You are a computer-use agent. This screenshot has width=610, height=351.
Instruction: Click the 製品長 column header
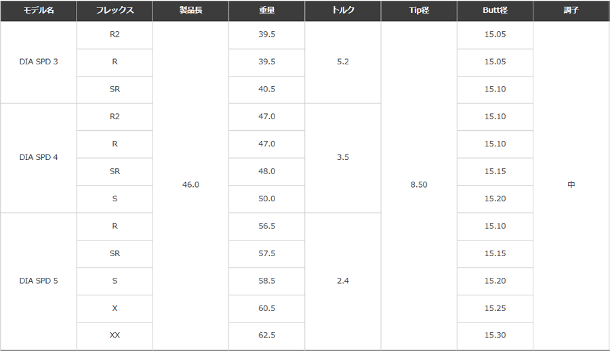[190, 11]
